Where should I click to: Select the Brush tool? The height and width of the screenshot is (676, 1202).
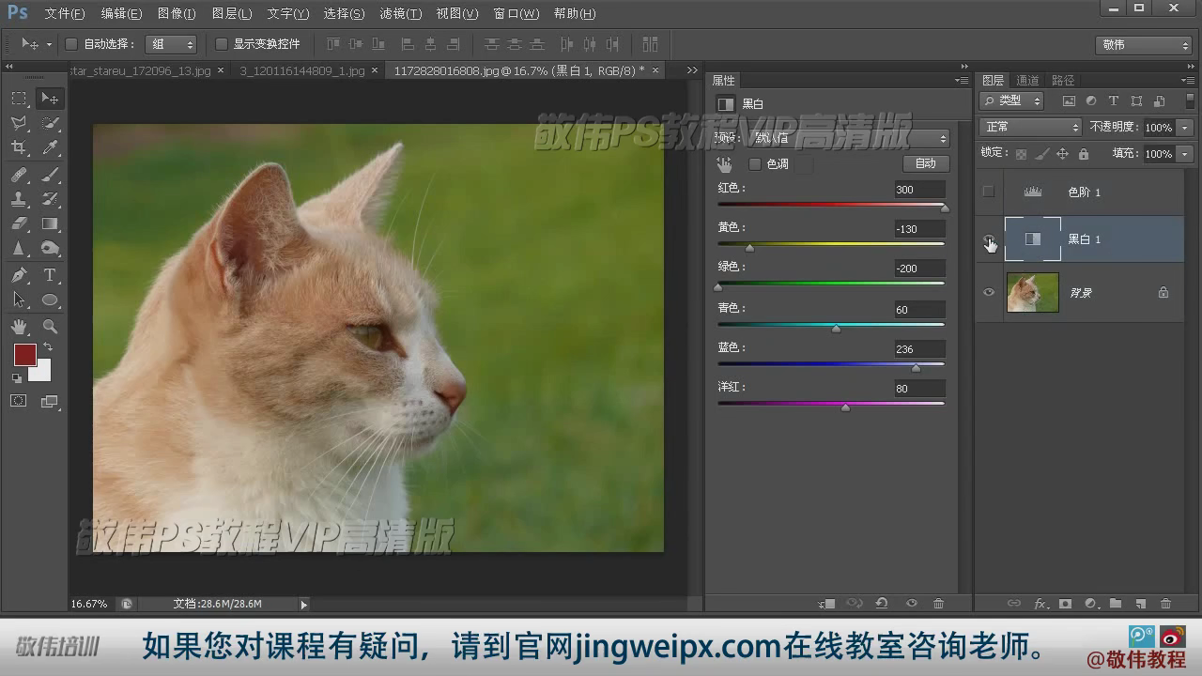click(x=51, y=175)
